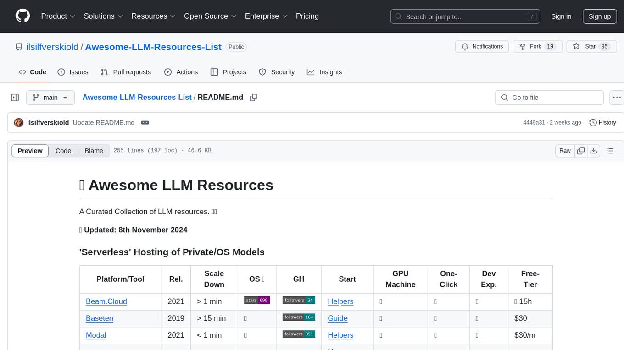Switch to the Projects tab
Screen dimensions: 624x350
[x=228, y=72]
